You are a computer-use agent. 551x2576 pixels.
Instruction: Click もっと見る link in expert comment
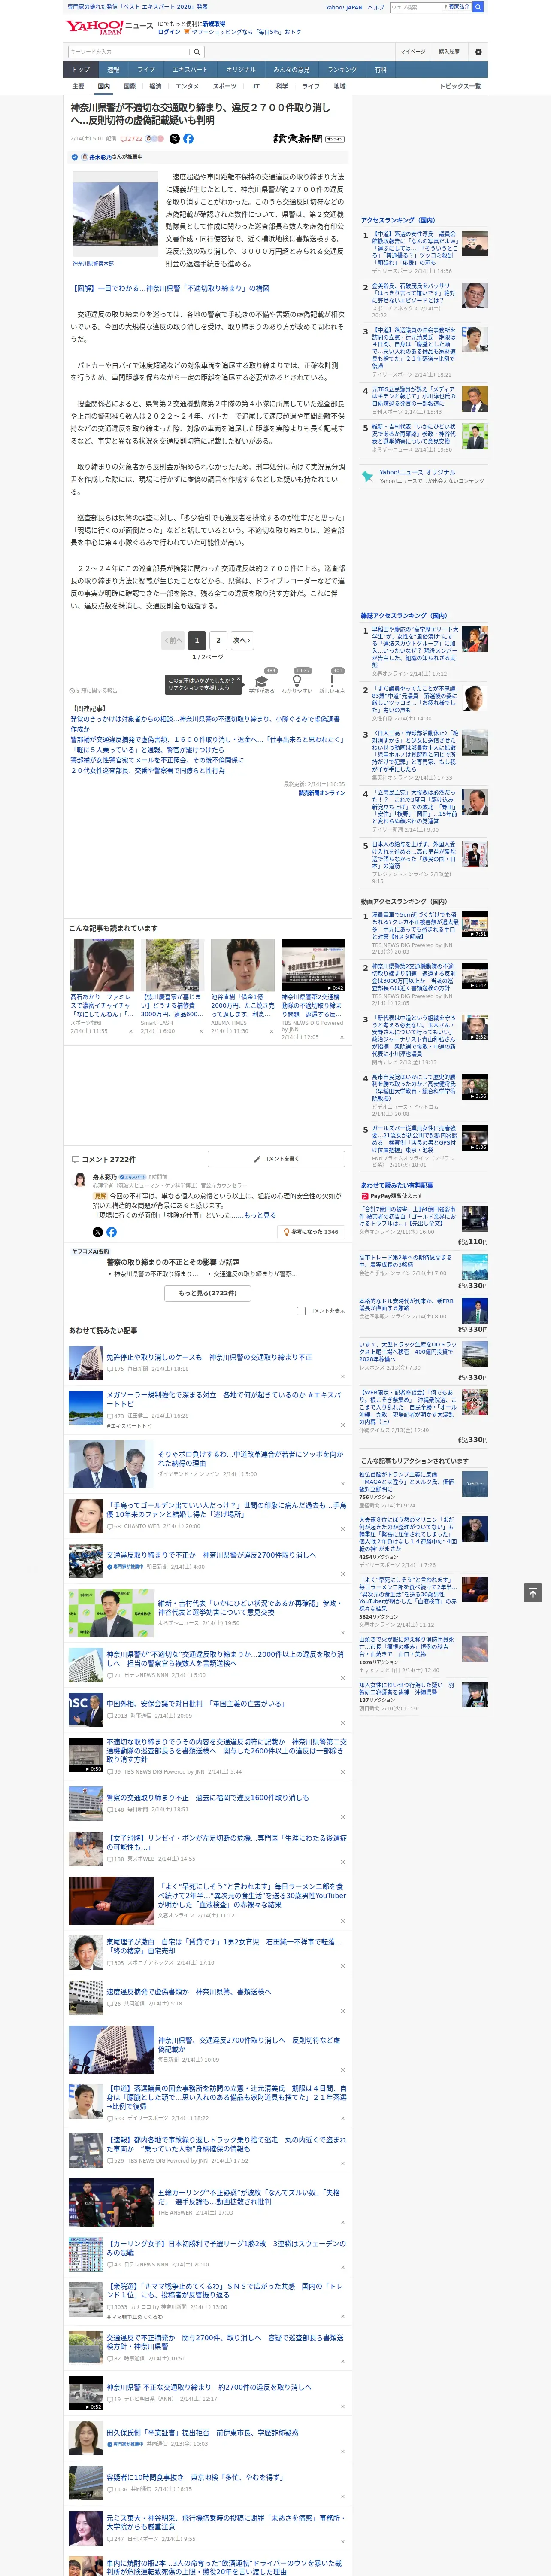coord(260,1216)
